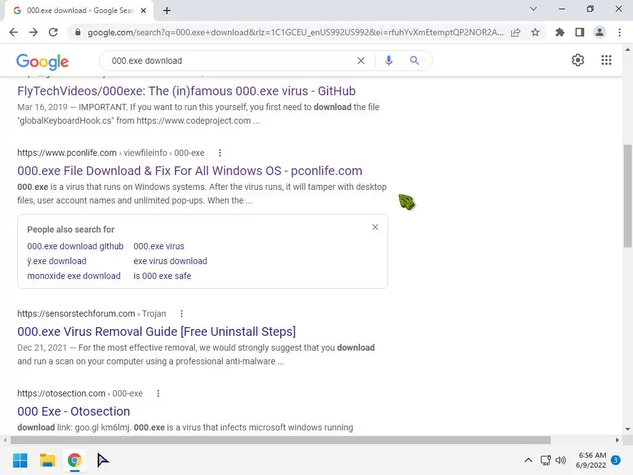Viewport: 633px width, 475px height.
Task: Open the Windows Start menu
Action: pyautogui.click(x=20, y=460)
